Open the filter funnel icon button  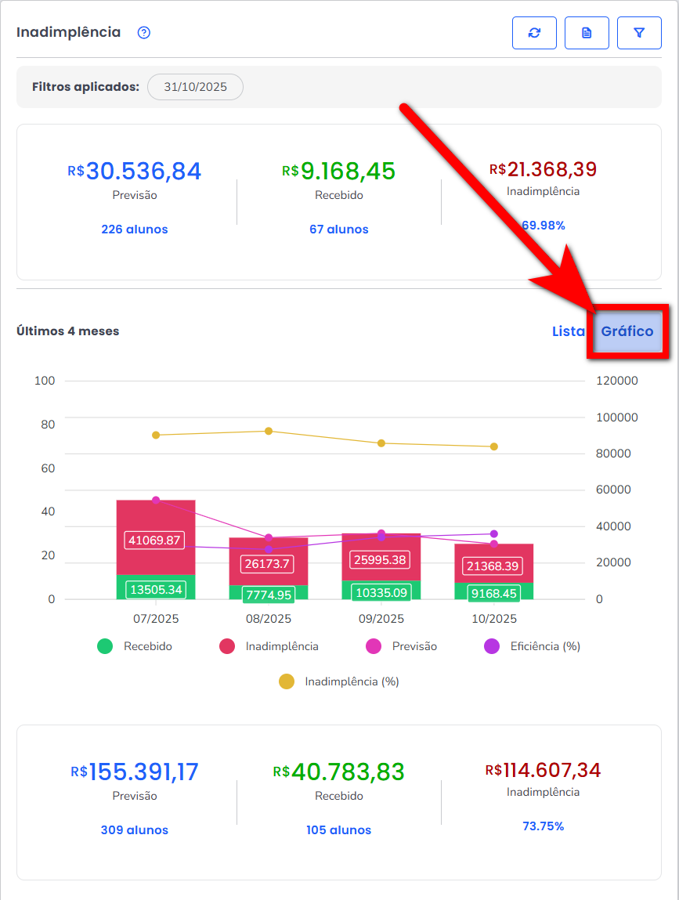click(x=639, y=33)
